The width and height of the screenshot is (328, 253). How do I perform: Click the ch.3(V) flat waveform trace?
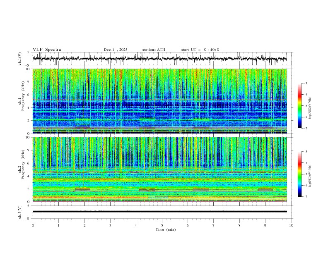[162, 212]
